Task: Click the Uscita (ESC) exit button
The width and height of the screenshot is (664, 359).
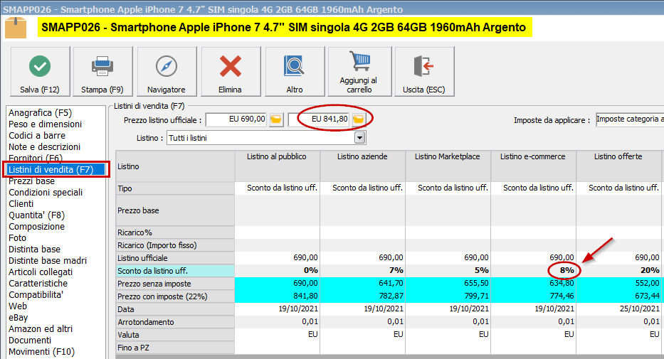Action: (424, 72)
